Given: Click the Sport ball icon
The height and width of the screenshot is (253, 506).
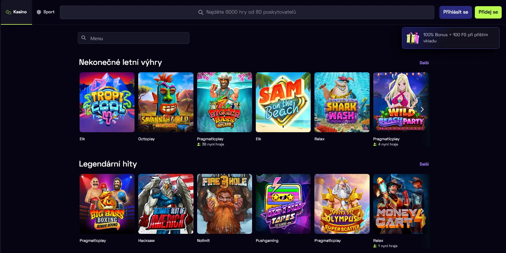Looking at the screenshot, I should [x=39, y=12].
